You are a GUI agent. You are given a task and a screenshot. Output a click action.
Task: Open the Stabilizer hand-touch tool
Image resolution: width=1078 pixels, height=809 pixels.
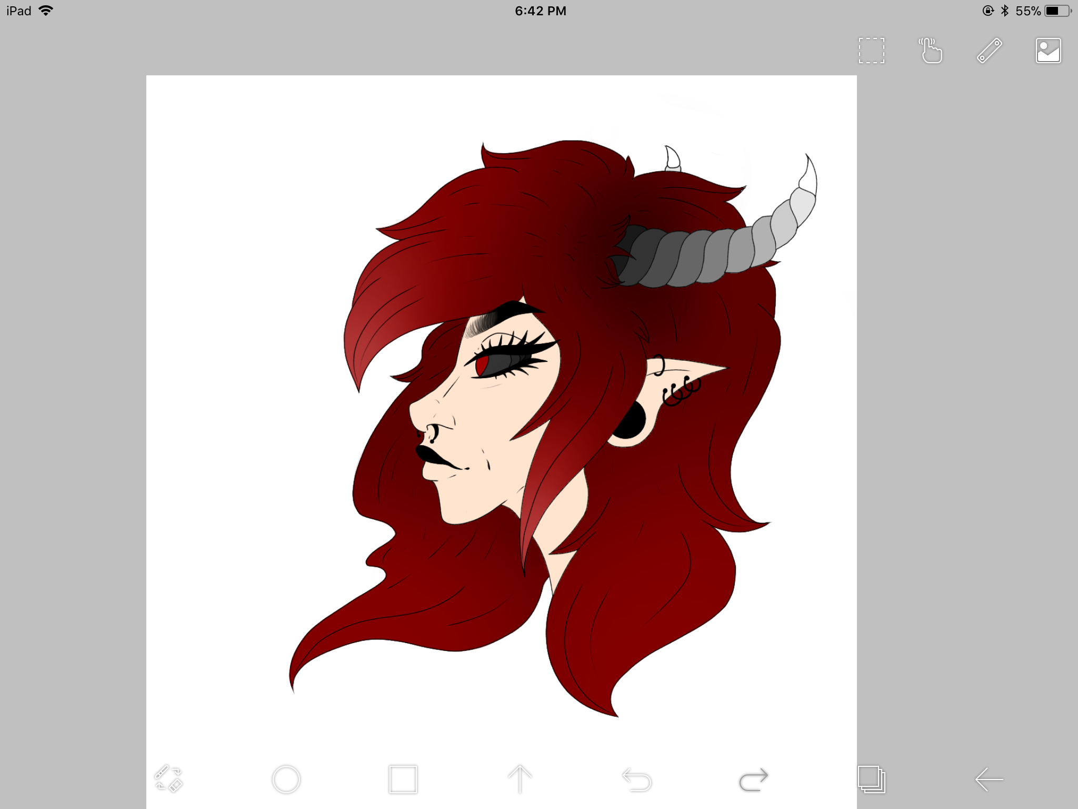[x=931, y=51]
